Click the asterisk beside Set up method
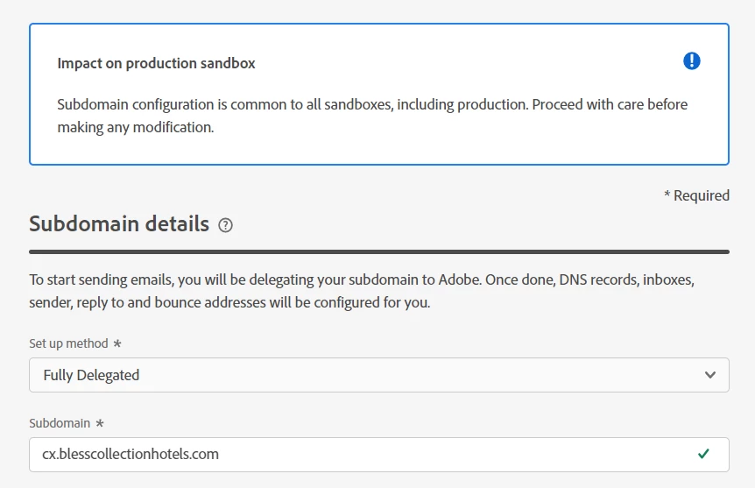Screen dimensions: 755x488 [x=117, y=343]
